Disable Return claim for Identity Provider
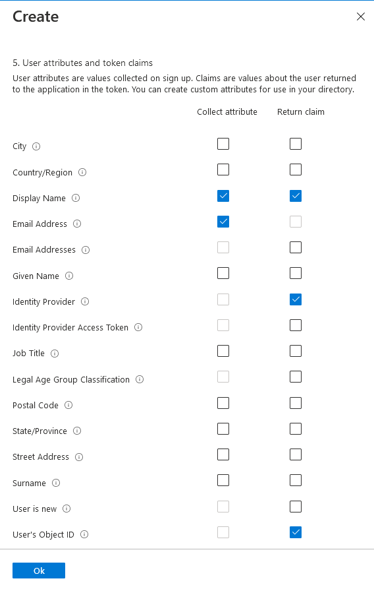Viewport: 374px width, 589px height. point(296,299)
